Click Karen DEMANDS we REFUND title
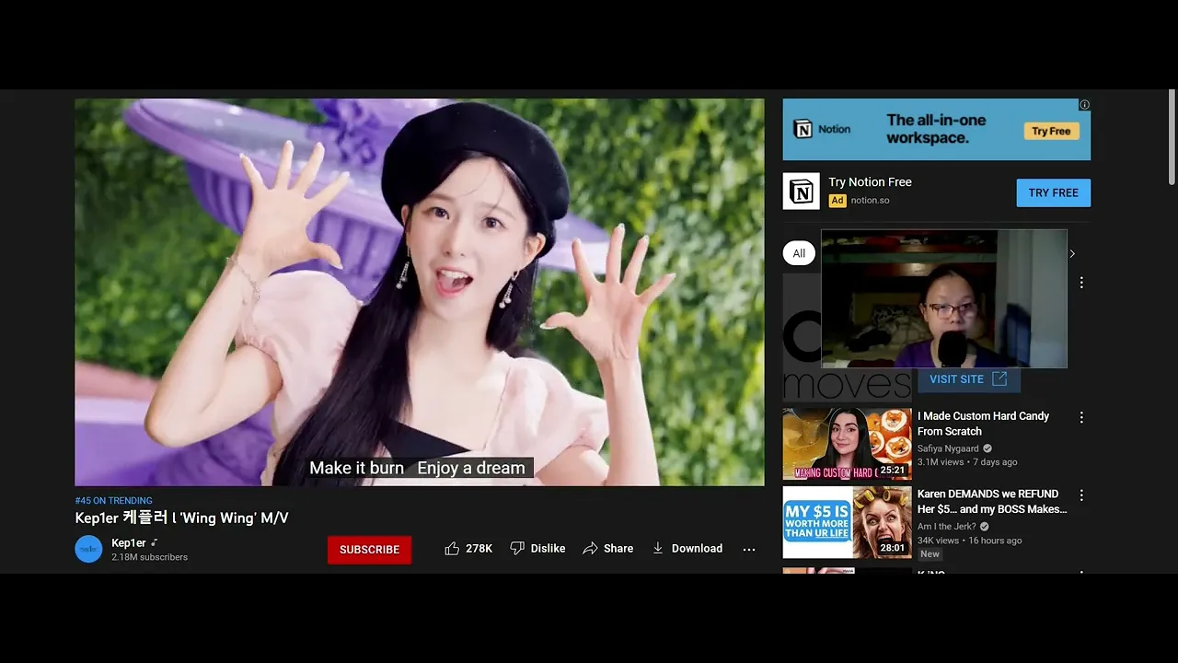Screen dimensions: 1178x663 (992, 502)
